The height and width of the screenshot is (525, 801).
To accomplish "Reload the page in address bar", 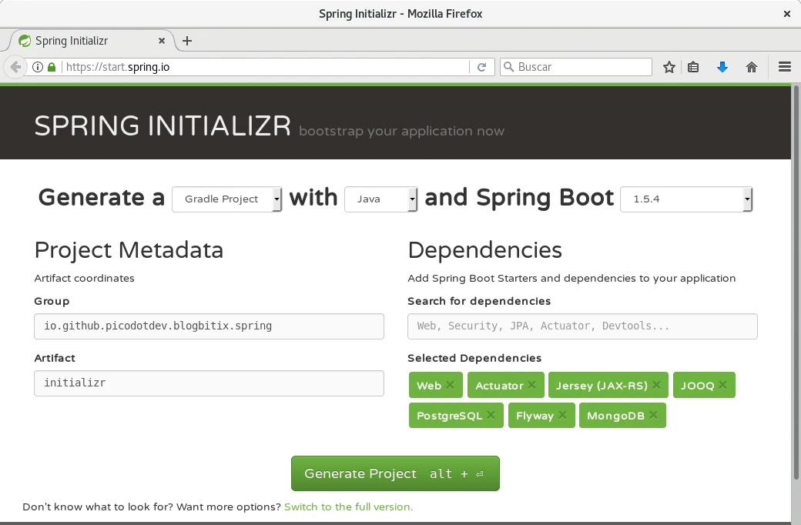I will (481, 67).
